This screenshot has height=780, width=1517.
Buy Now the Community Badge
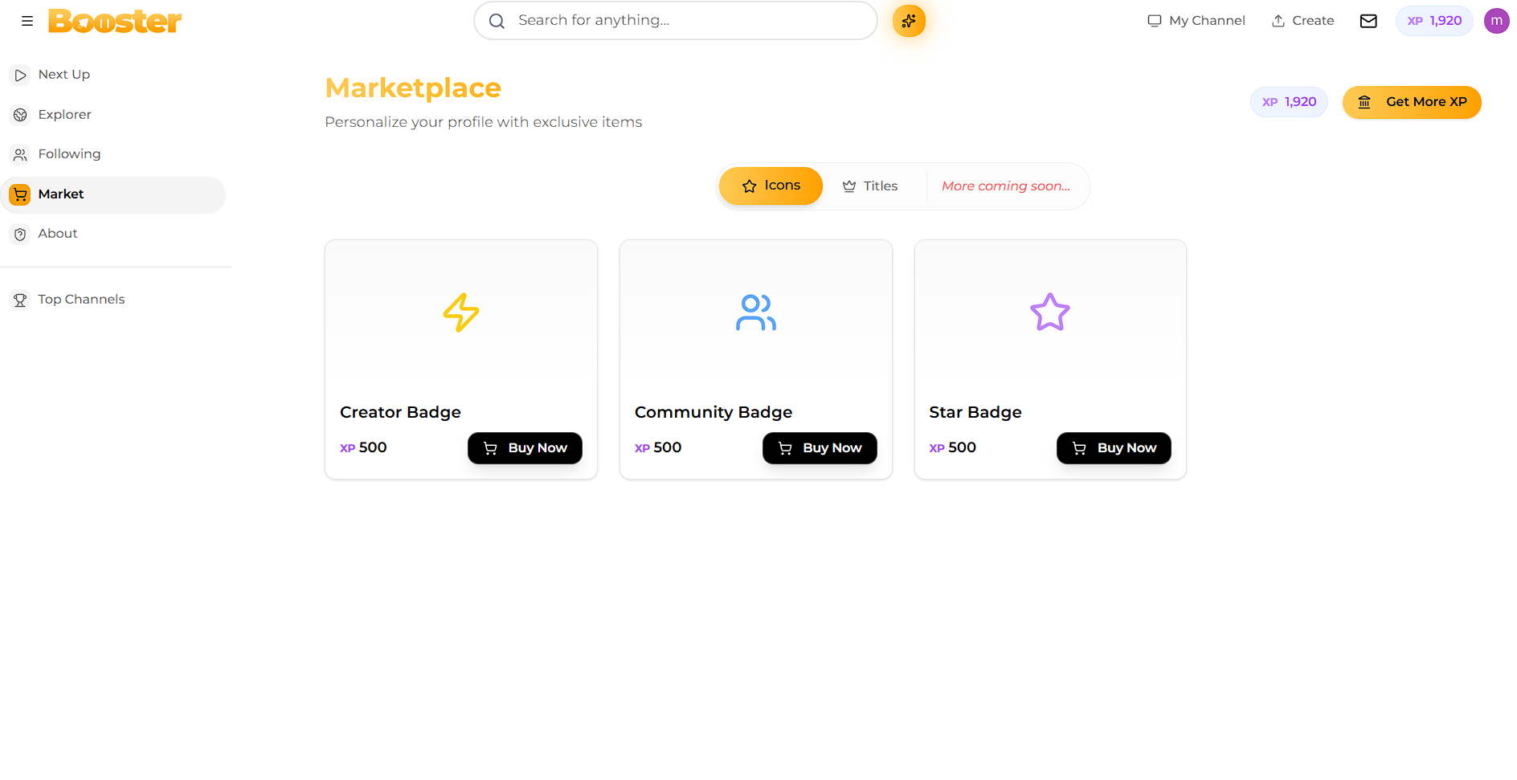click(x=820, y=447)
